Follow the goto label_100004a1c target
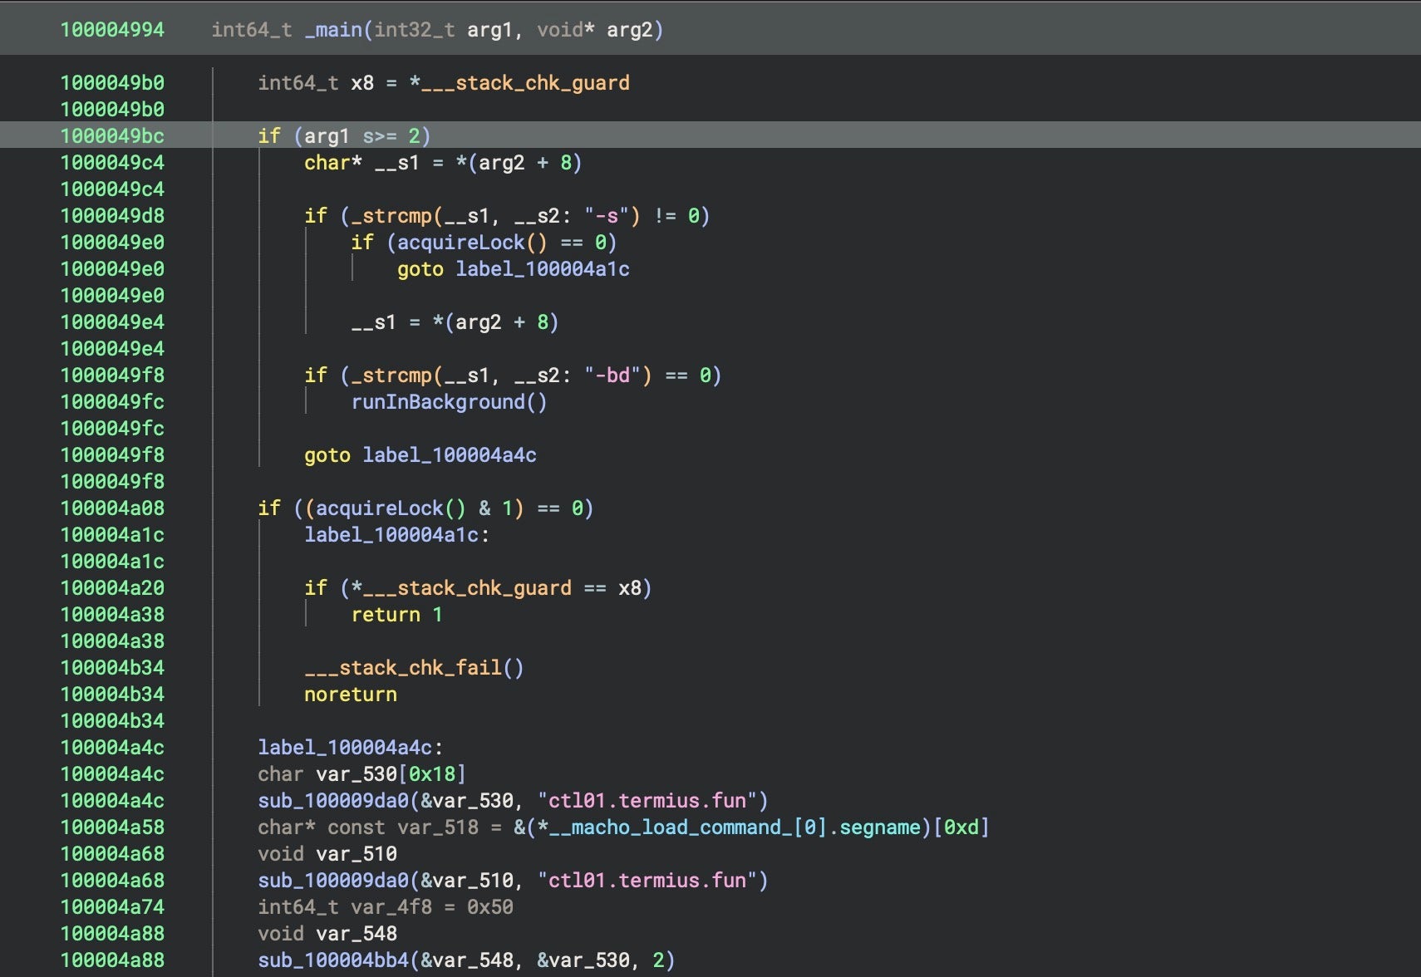Image resolution: width=1421 pixels, height=977 pixels. pos(542,269)
